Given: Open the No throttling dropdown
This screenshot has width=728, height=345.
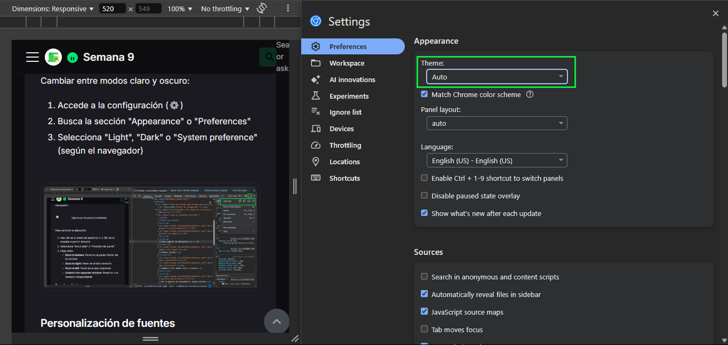Looking at the screenshot, I should (225, 9).
